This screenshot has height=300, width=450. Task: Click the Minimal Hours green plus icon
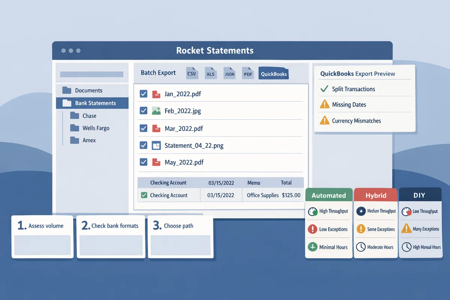coord(313,247)
